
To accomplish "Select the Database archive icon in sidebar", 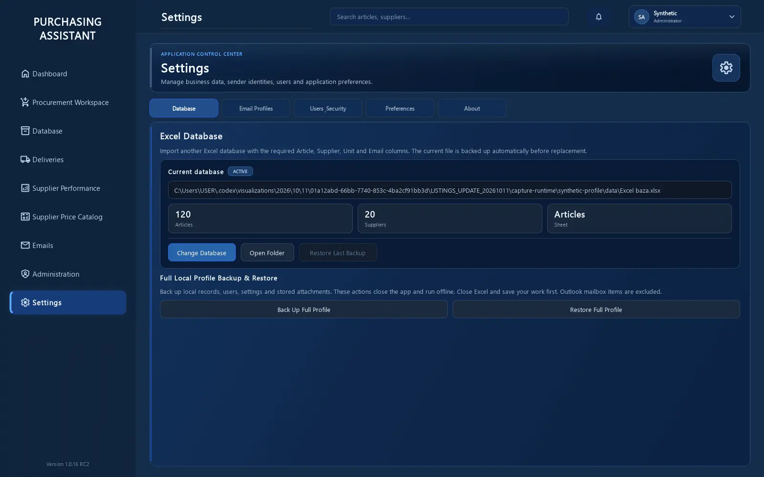I will [x=25, y=131].
